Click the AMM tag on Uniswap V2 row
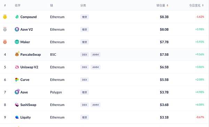The width and height of the screenshot is (209, 127). [x=95, y=67]
